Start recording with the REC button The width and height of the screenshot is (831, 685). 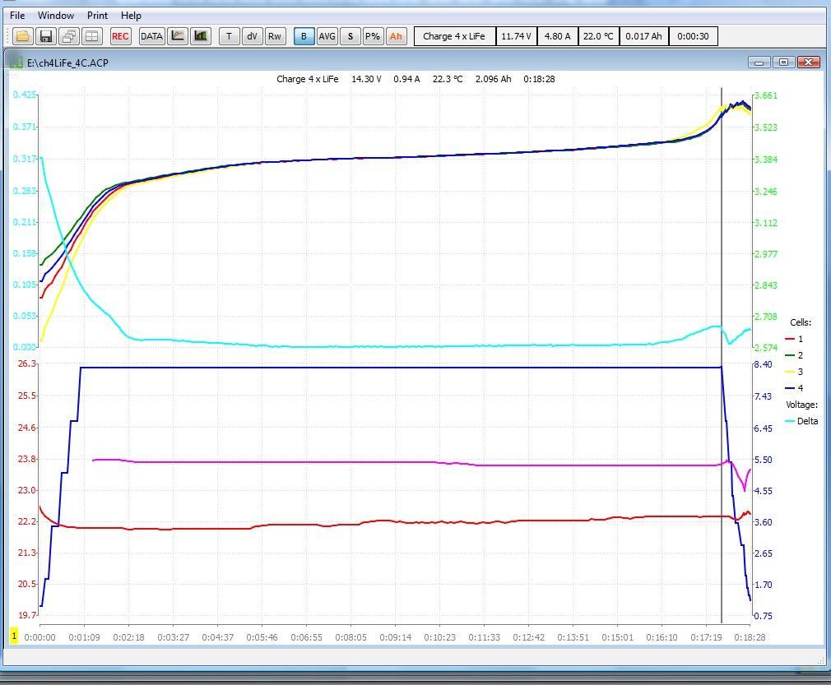[x=120, y=36]
